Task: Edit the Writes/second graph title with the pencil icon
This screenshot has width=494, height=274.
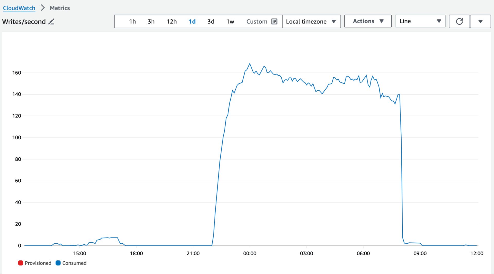Action: (51, 22)
